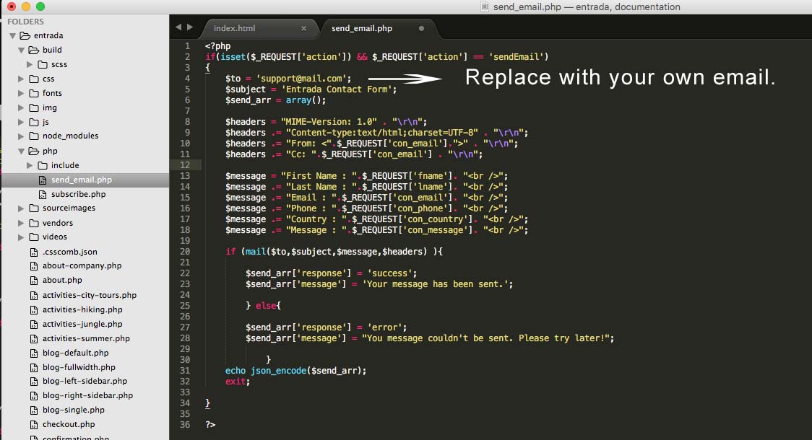Click the tab history forward arrow
Viewport: 812px width, 440px height.
tap(190, 27)
